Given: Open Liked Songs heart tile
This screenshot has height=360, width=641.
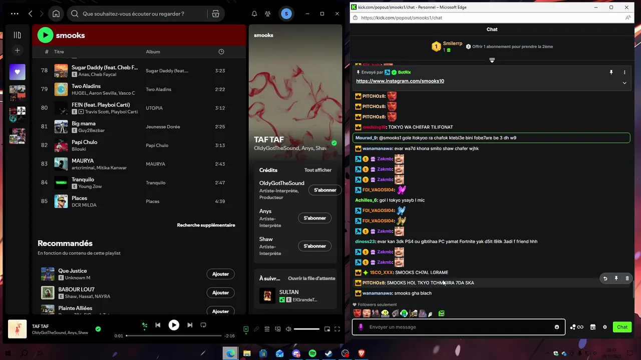Looking at the screenshot, I should (x=17, y=72).
